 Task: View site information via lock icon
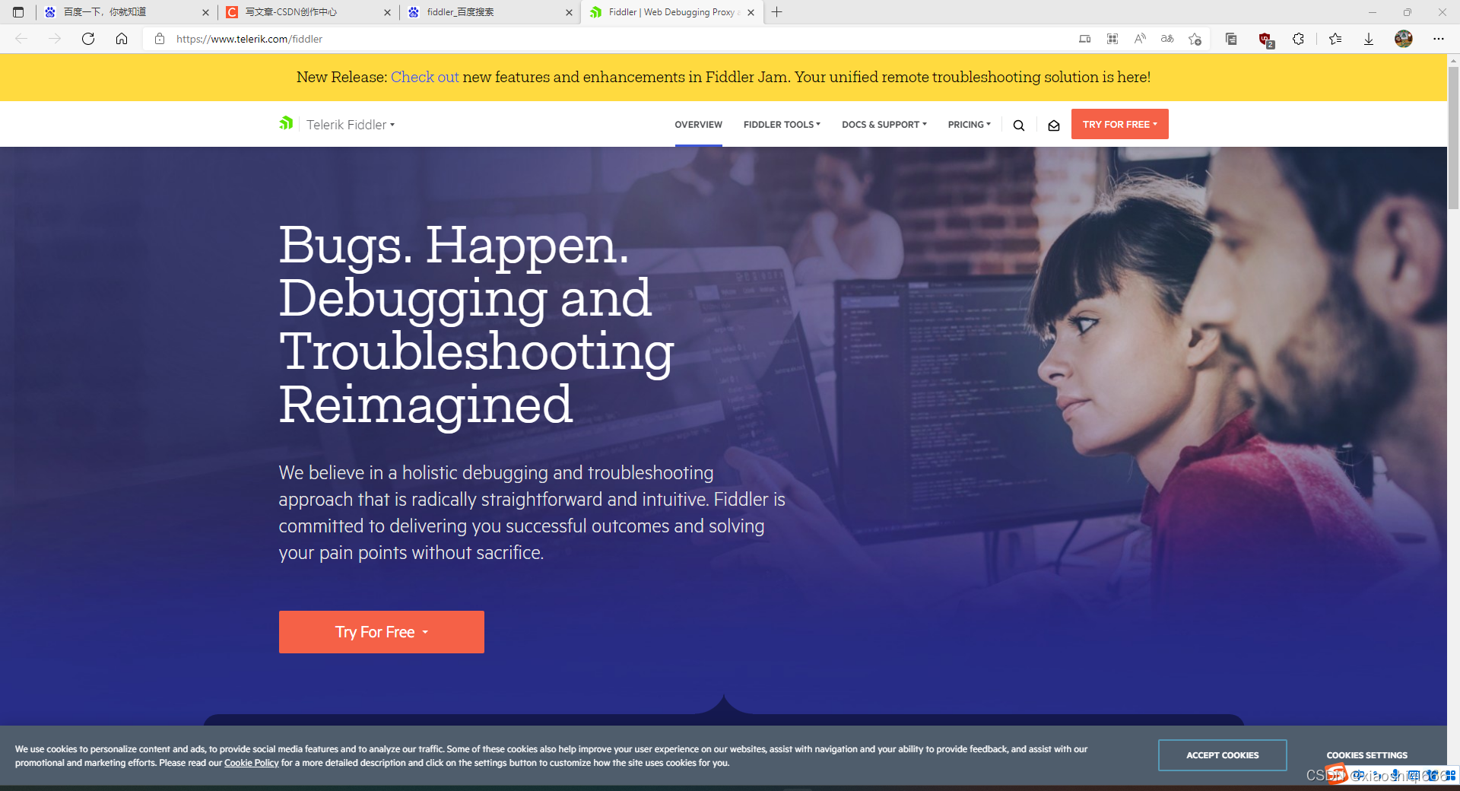click(x=160, y=39)
